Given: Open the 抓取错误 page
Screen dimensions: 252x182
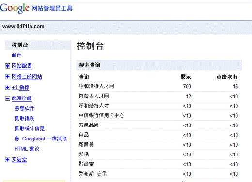Looking at the screenshot, I should [25, 118].
